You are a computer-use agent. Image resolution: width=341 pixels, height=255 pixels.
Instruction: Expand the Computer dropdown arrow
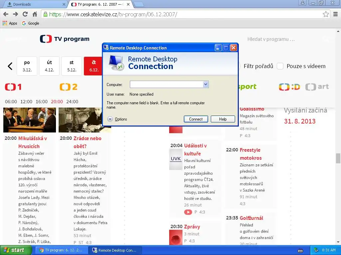click(206, 84)
